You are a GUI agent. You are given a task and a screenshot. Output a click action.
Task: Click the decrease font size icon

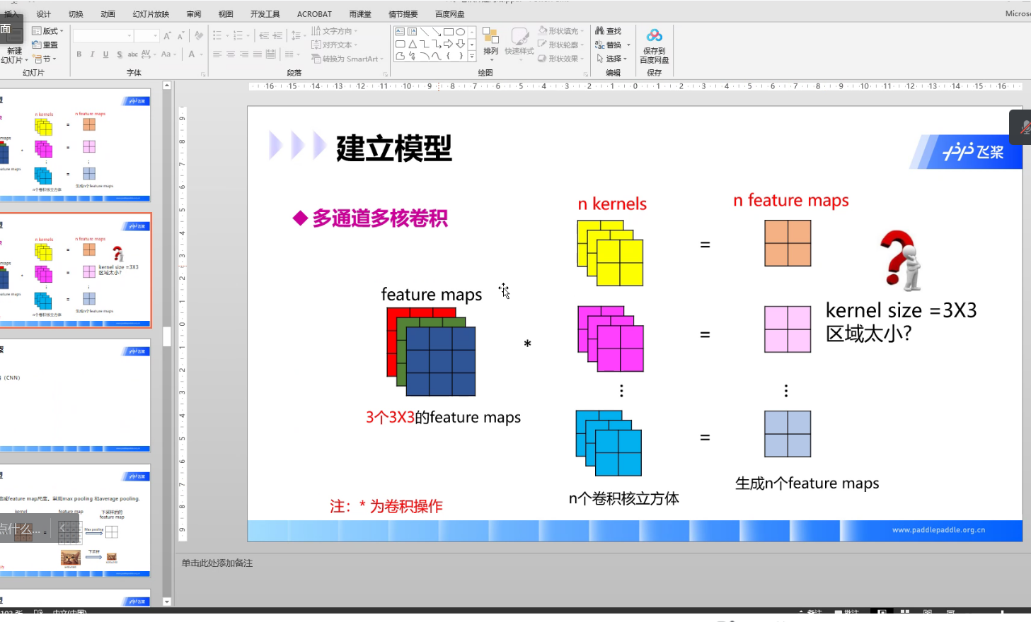point(181,35)
